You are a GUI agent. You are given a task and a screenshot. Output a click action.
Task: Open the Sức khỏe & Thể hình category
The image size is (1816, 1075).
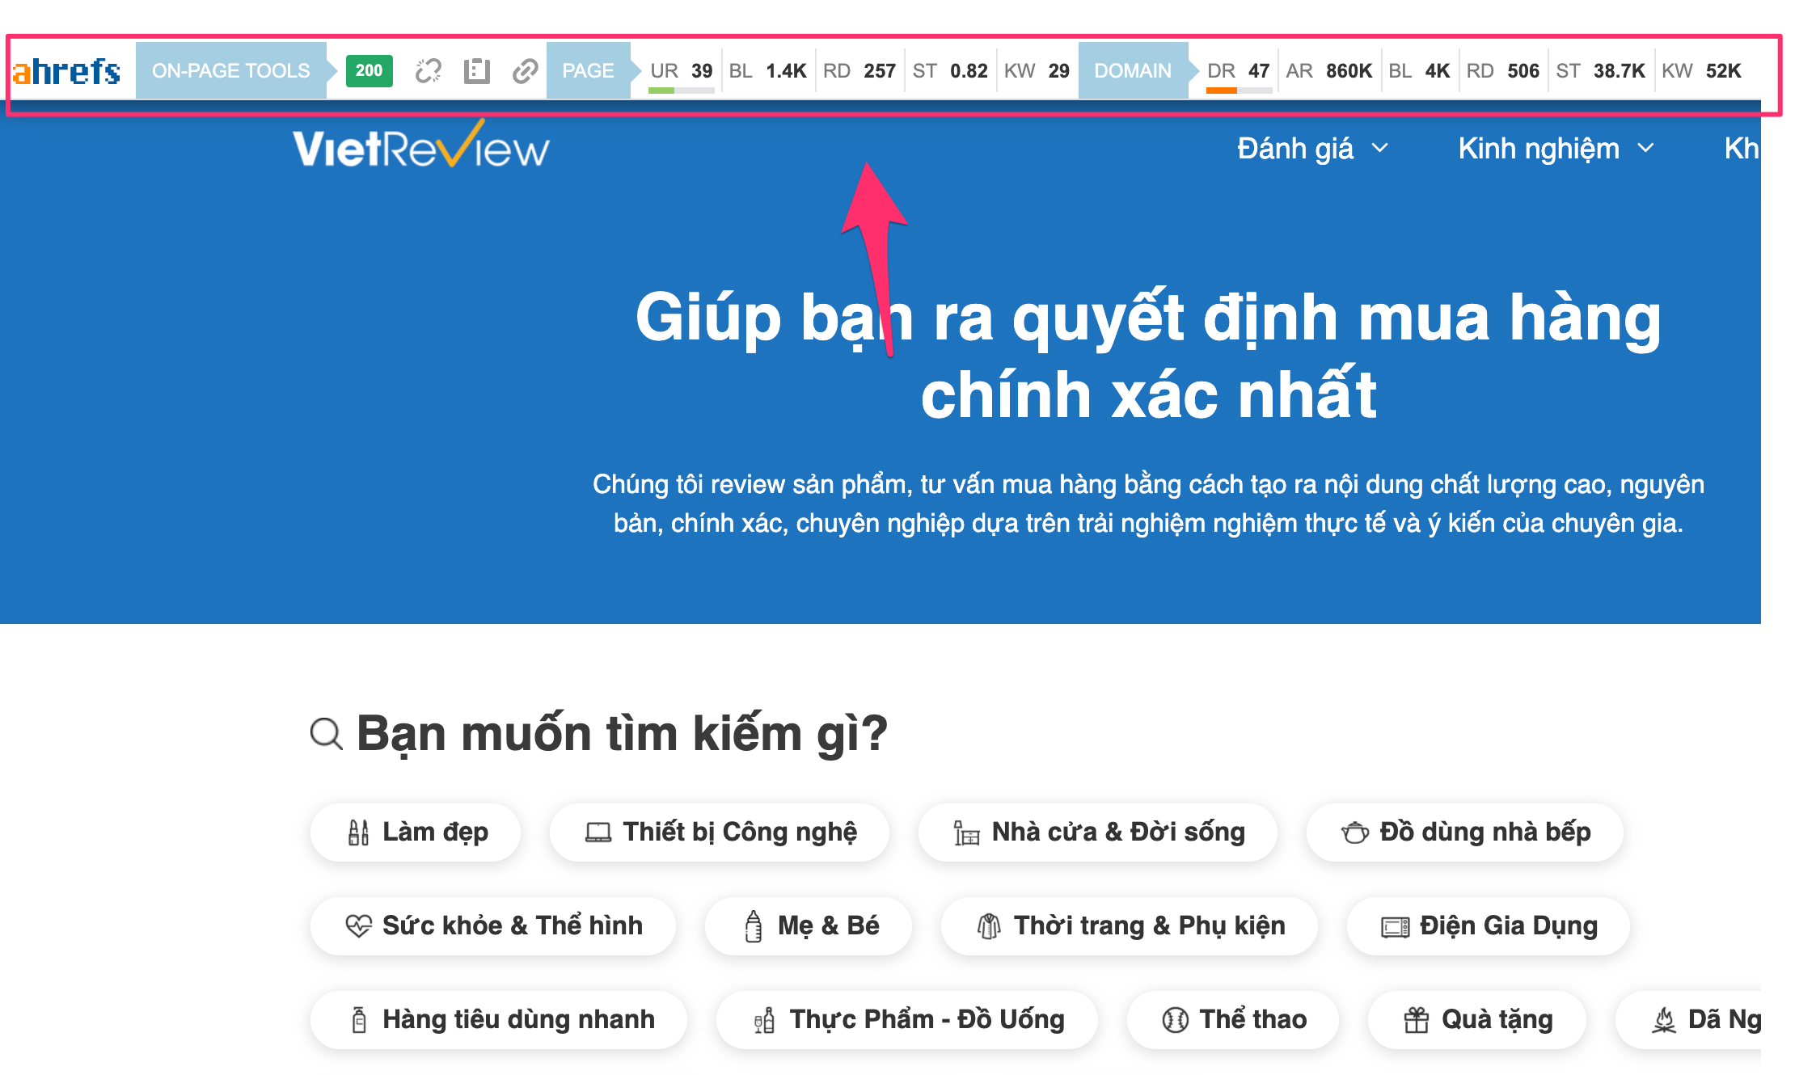493,926
